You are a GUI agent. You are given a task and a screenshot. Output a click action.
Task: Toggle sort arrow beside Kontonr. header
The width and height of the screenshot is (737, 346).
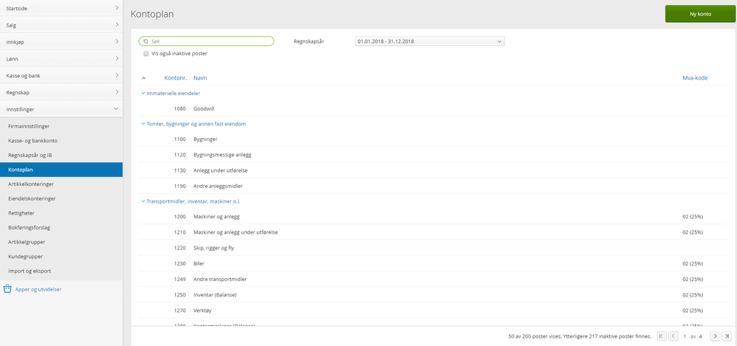pyautogui.click(x=144, y=78)
